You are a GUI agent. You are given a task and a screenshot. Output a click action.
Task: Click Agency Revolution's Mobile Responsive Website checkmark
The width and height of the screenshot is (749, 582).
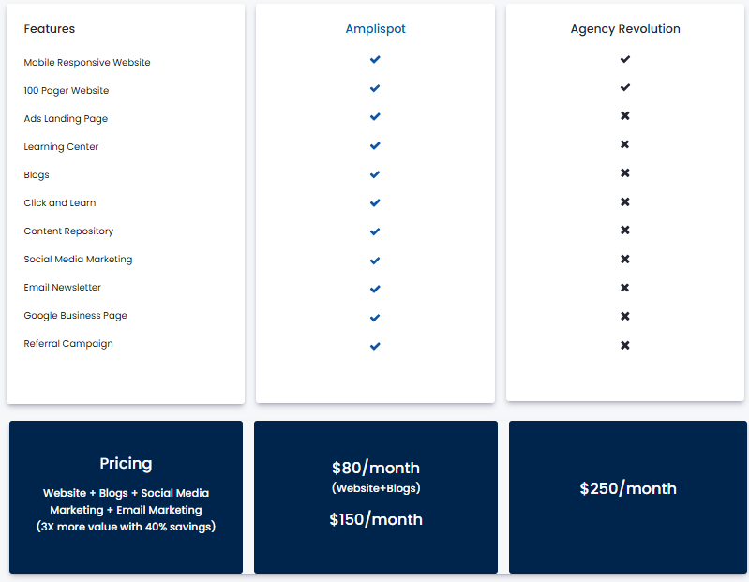click(x=625, y=59)
